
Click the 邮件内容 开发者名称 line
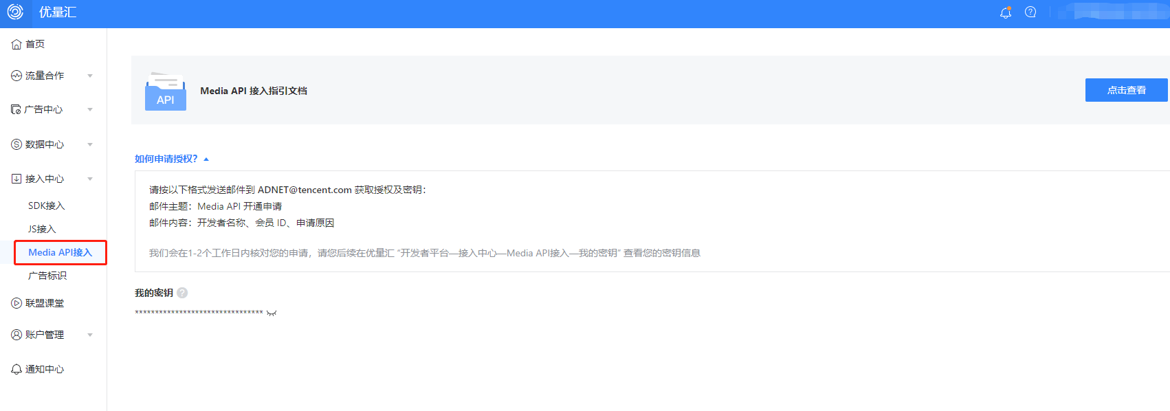241,223
